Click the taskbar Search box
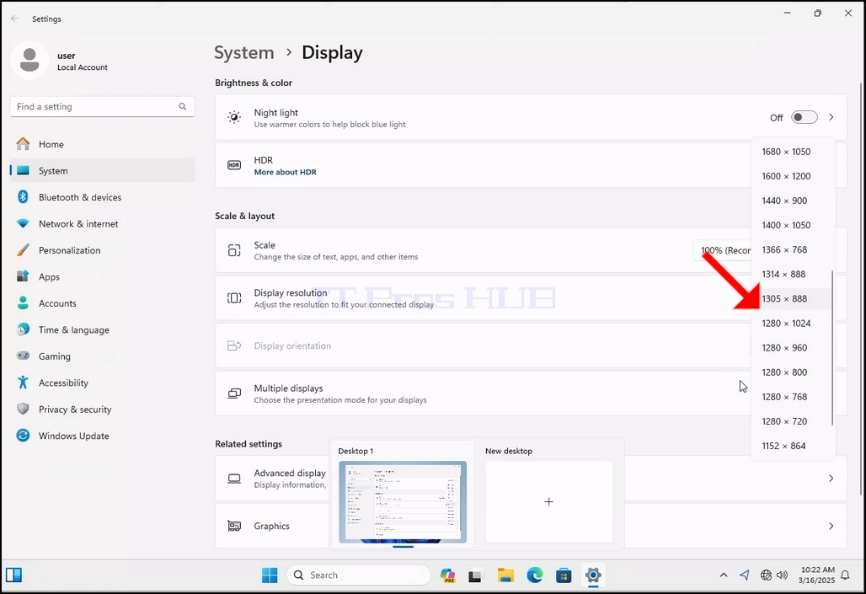This screenshot has width=866, height=594. [x=359, y=575]
